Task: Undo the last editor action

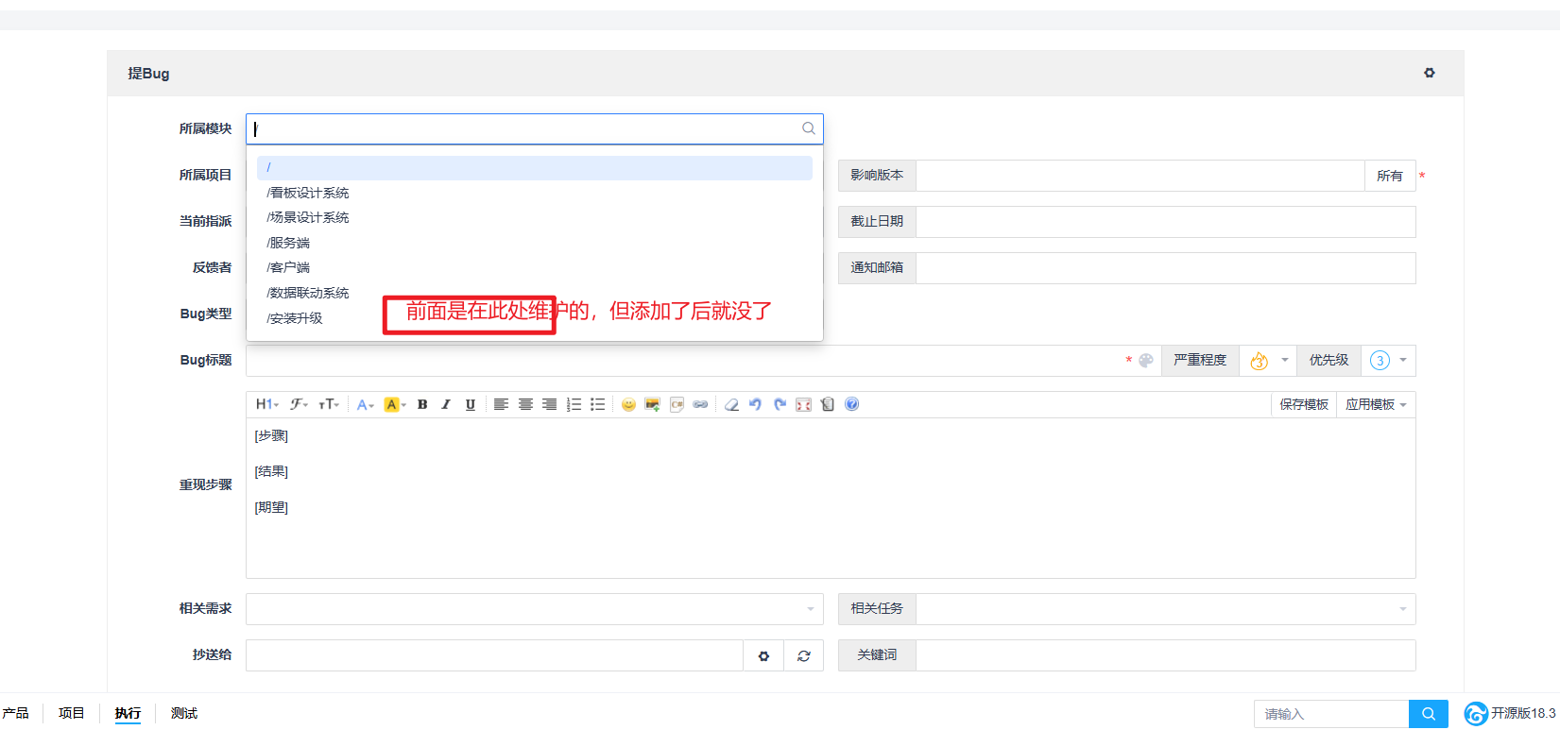Action: coord(755,404)
